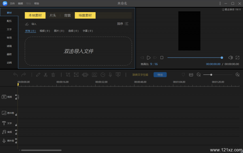Image resolution: width=243 pixels, height=153 pixels.
Task: Open the 排序 sort dropdown
Action: click(x=123, y=24)
